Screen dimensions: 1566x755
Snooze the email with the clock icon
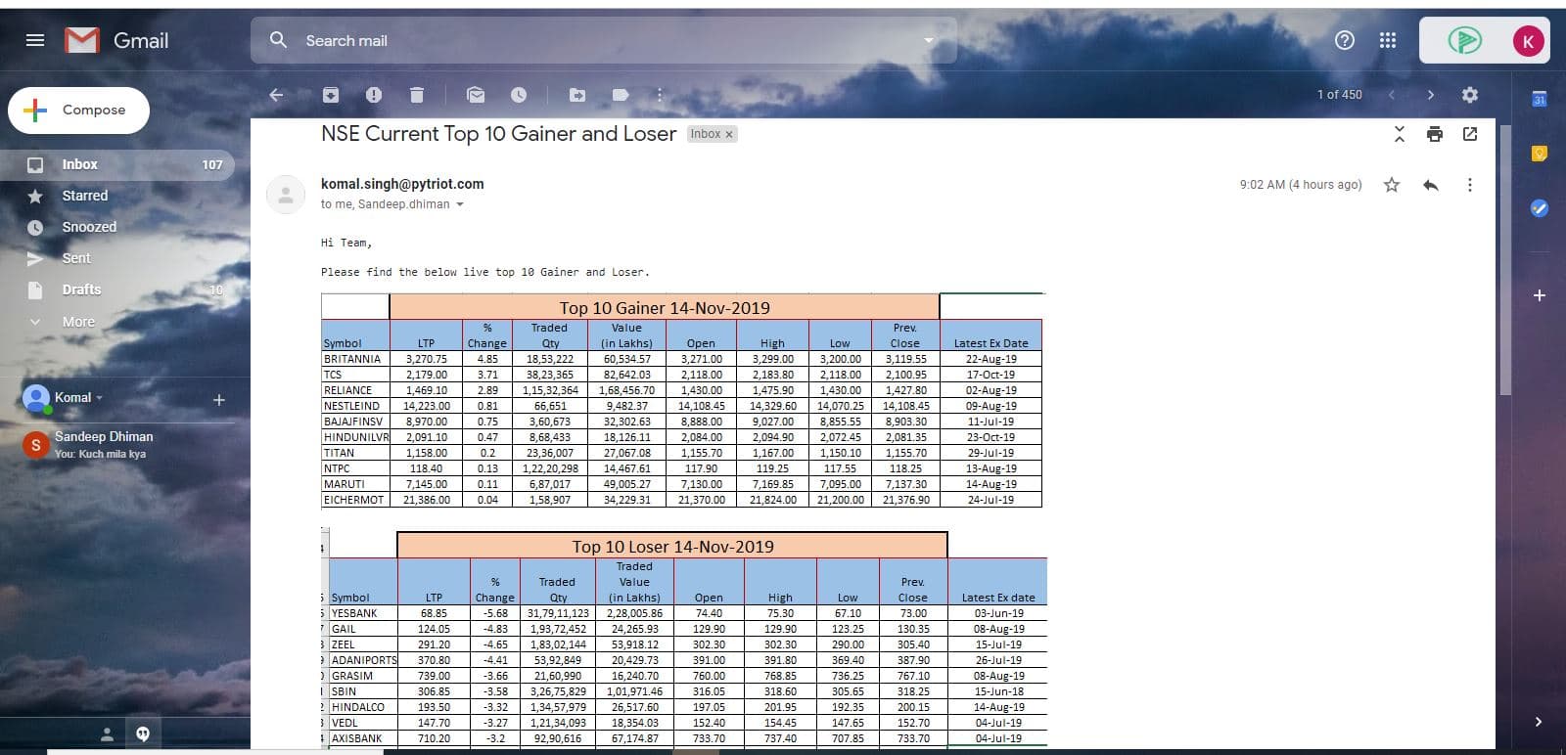coord(519,95)
